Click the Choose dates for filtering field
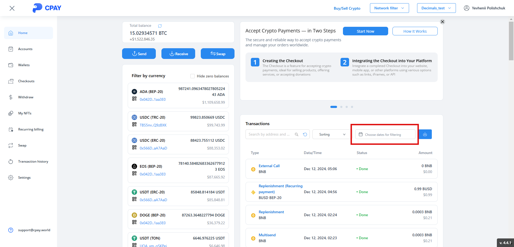This screenshot has height=247, width=514. click(x=385, y=134)
